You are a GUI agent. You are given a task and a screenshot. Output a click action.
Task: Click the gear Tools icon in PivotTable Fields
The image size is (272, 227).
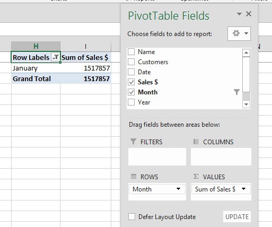pyautogui.click(x=239, y=33)
